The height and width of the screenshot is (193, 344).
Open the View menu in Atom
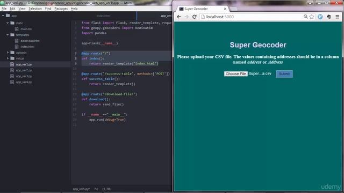[x=21, y=9]
